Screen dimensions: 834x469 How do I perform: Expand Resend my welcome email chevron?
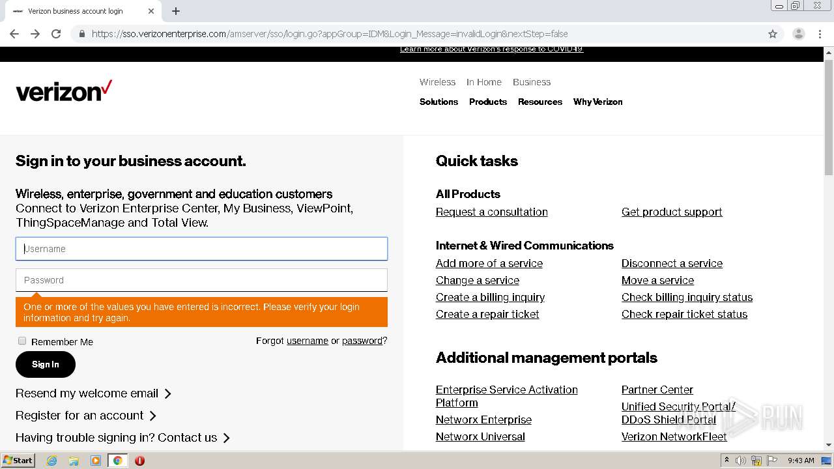[167, 393]
